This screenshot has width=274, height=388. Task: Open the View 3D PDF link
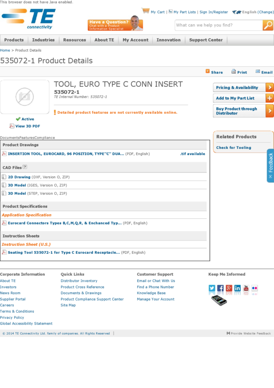pos(27,126)
